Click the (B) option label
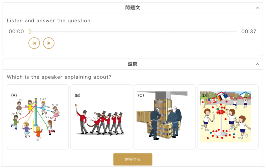 click(78, 95)
